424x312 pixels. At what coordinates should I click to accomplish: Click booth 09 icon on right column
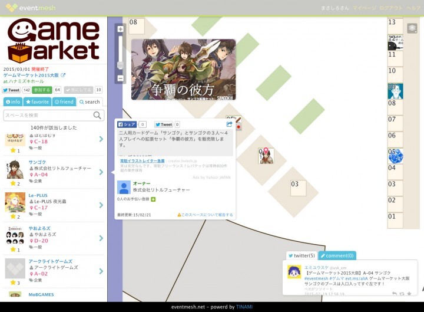point(395,91)
